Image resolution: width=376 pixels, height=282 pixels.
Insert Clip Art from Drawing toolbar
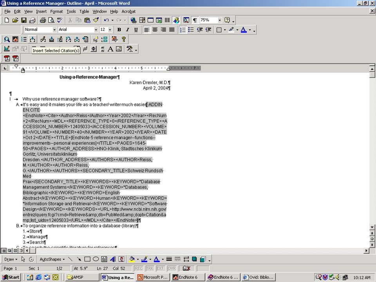(121, 259)
